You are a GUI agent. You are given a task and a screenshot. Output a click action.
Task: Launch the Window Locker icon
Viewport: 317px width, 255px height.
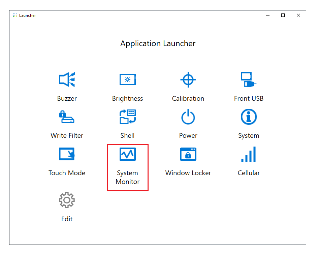click(x=188, y=154)
